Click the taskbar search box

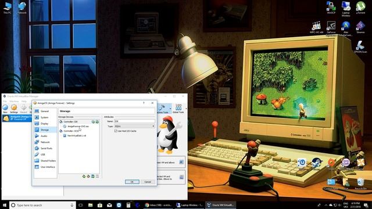tap(42, 205)
